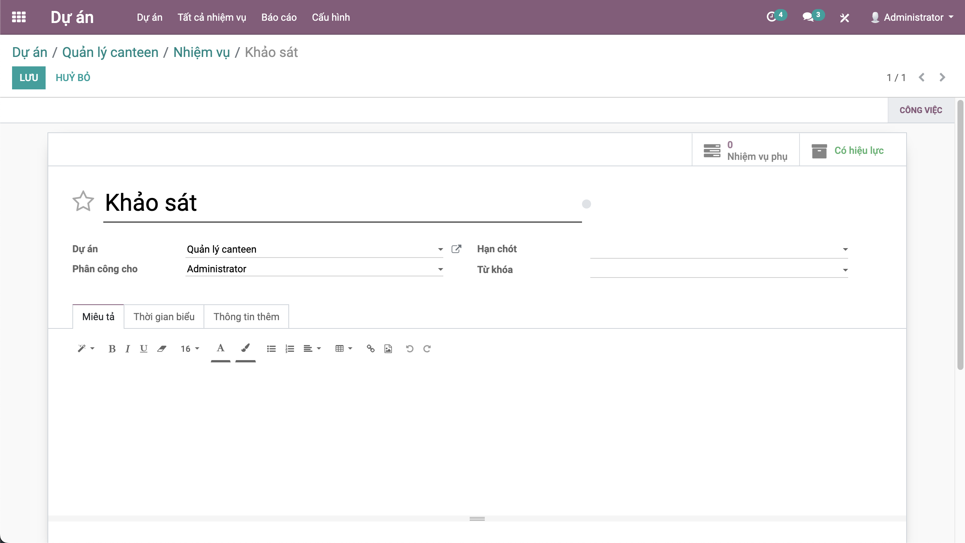The width and height of the screenshot is (965, 543).
Task: Create an unordered bullet list
Action: point(271,349)
